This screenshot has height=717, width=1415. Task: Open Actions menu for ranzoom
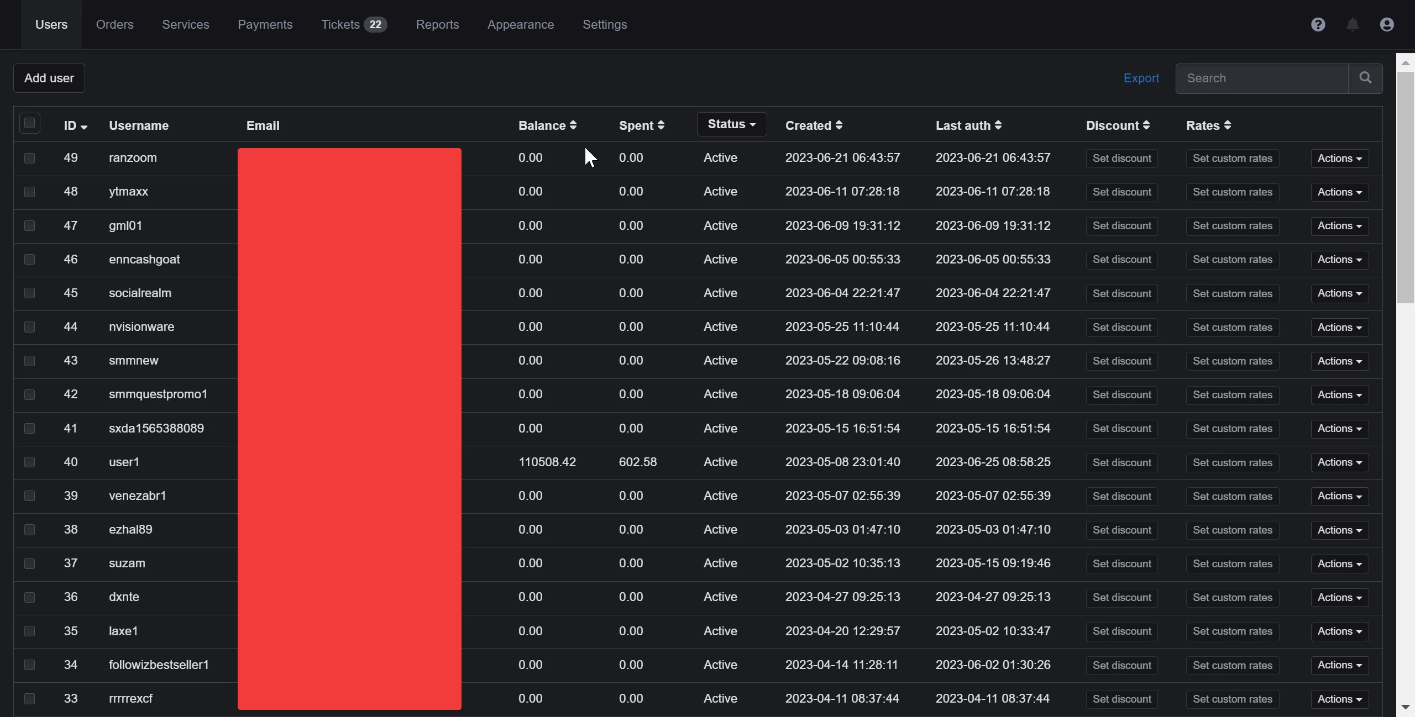[x=1340, y=159]
